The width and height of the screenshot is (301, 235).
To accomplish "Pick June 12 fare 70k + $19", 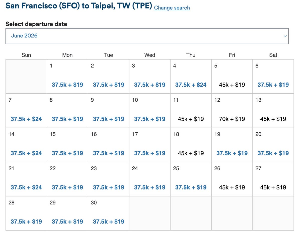I will (x=232, y=119).
